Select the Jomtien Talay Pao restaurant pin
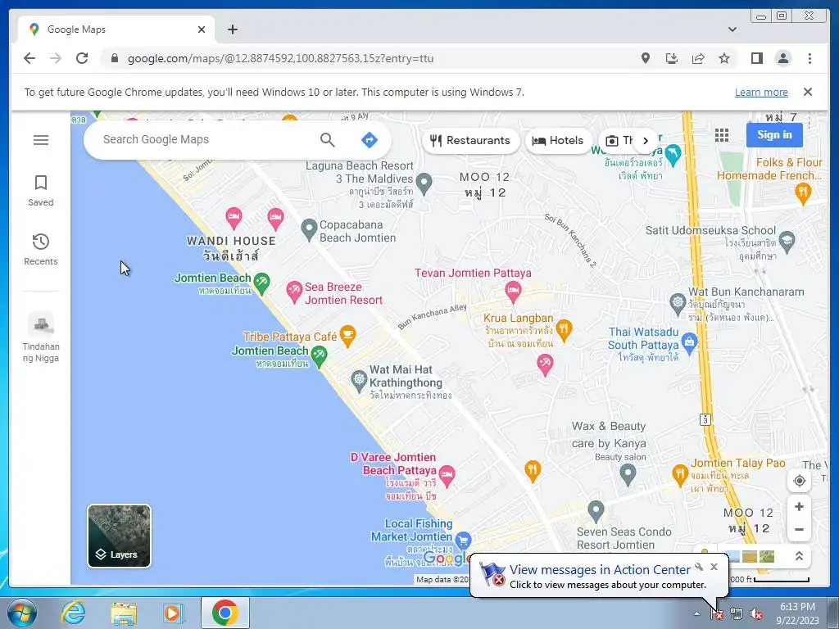Screen dimensions: 839x629 tap(679, 475)
